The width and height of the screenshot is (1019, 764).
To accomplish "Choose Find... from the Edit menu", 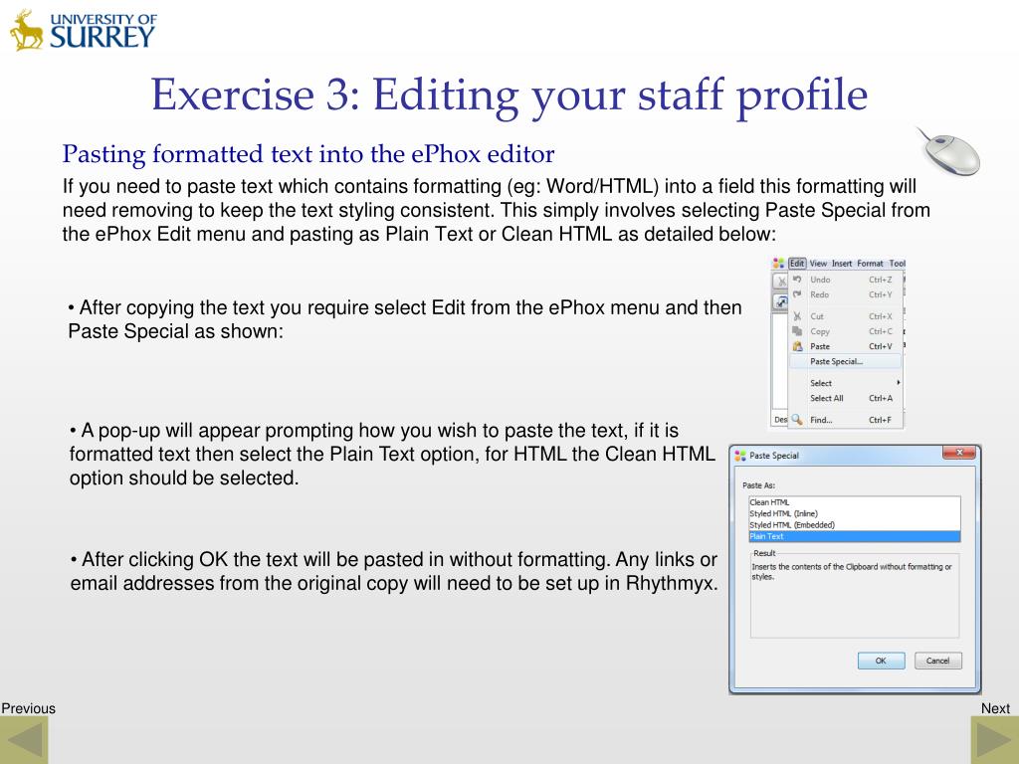I will coord(846,420).
